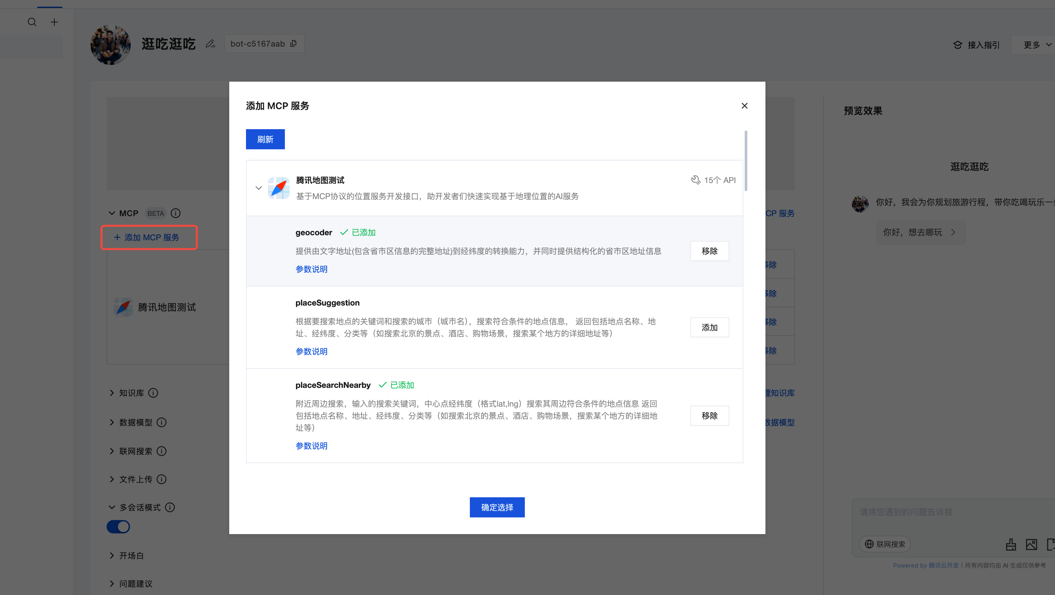Click 确定选择 to confirm selection

click(497, 507)
